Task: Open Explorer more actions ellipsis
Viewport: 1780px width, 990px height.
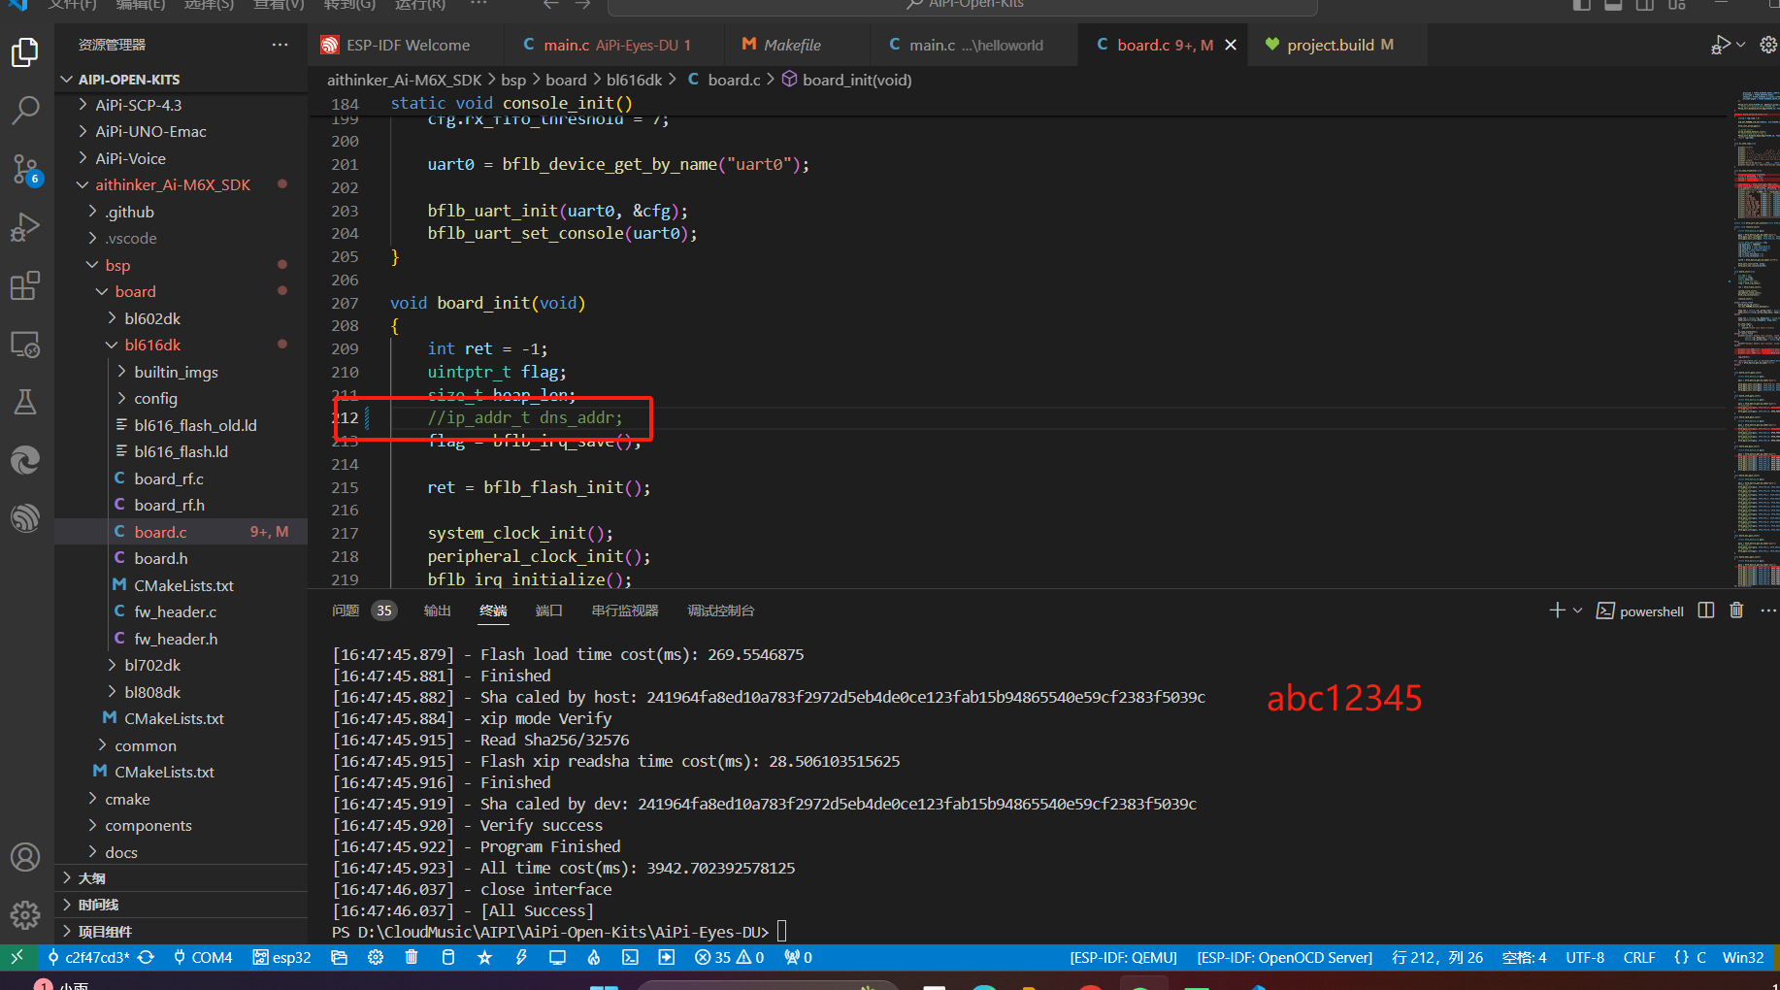Action: click(280, 45)
